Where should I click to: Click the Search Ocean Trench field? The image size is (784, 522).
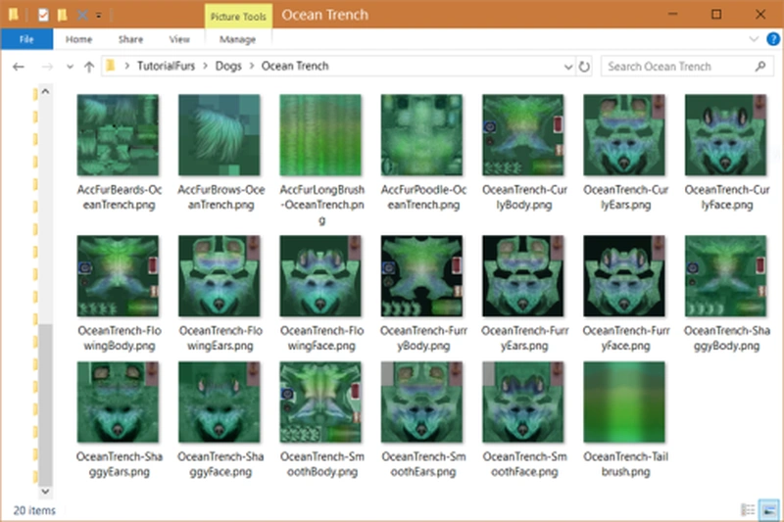click(x=688, y=67)
